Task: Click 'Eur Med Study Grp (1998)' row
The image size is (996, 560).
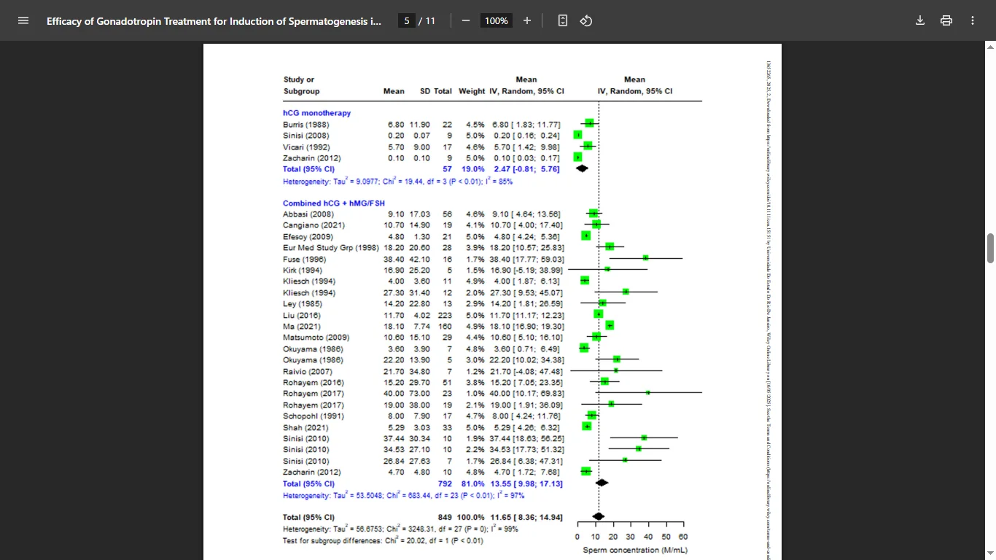Action: pos(423,248)
